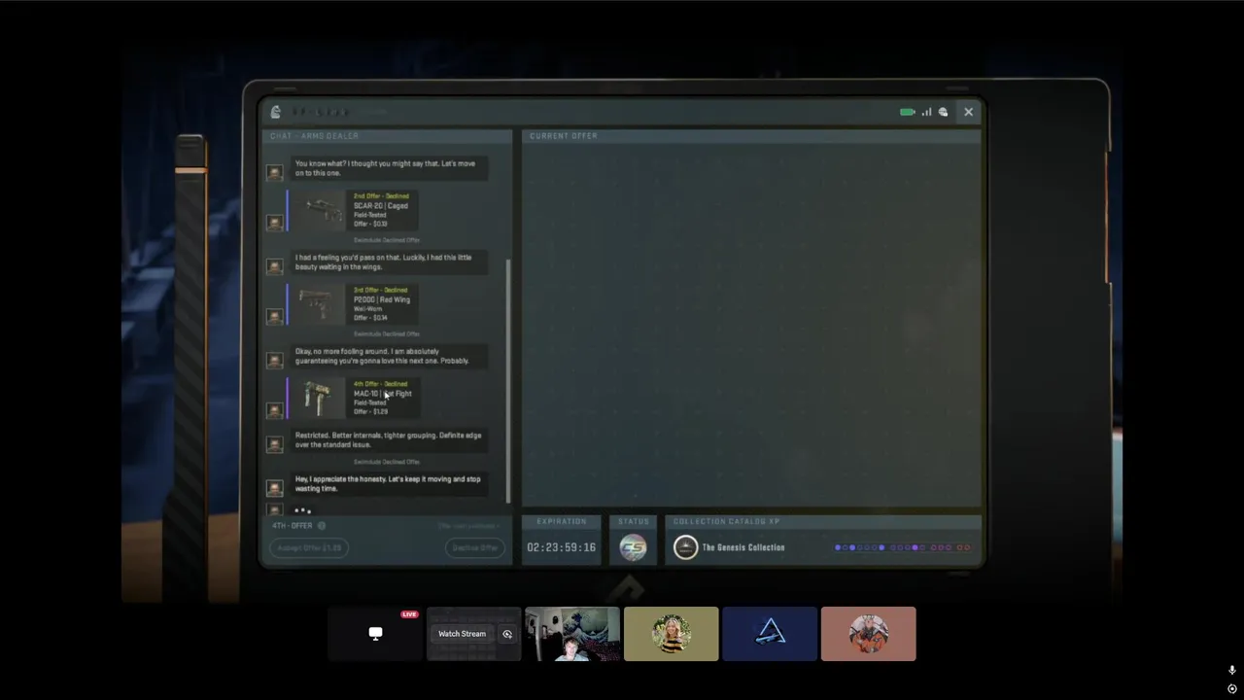This screenshot has height=700, width=1244.
Task: Select the webcam participant tile with wave poster
Action: pos(572,634)
